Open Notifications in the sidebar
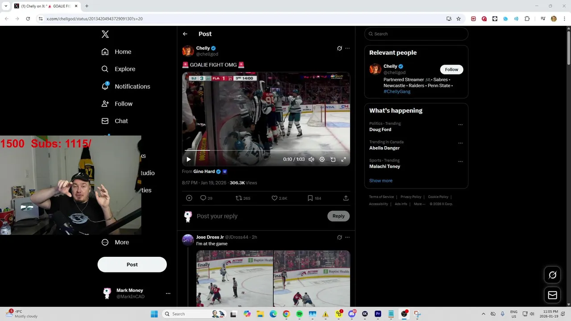The width and height of the screenshot is (571, 321). pos(126,86)
